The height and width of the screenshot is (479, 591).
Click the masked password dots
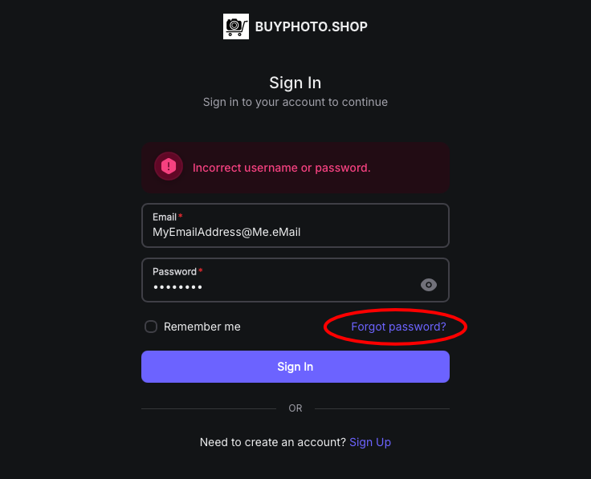click(177, 287)
